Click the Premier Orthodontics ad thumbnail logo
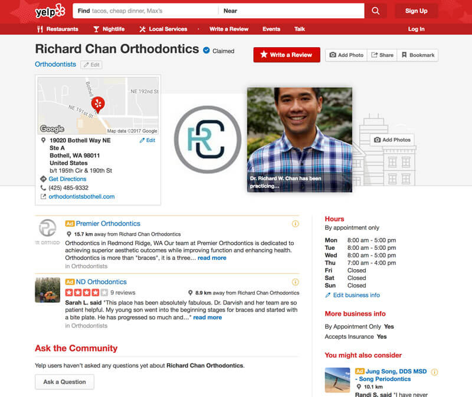 tap(48, 231)
